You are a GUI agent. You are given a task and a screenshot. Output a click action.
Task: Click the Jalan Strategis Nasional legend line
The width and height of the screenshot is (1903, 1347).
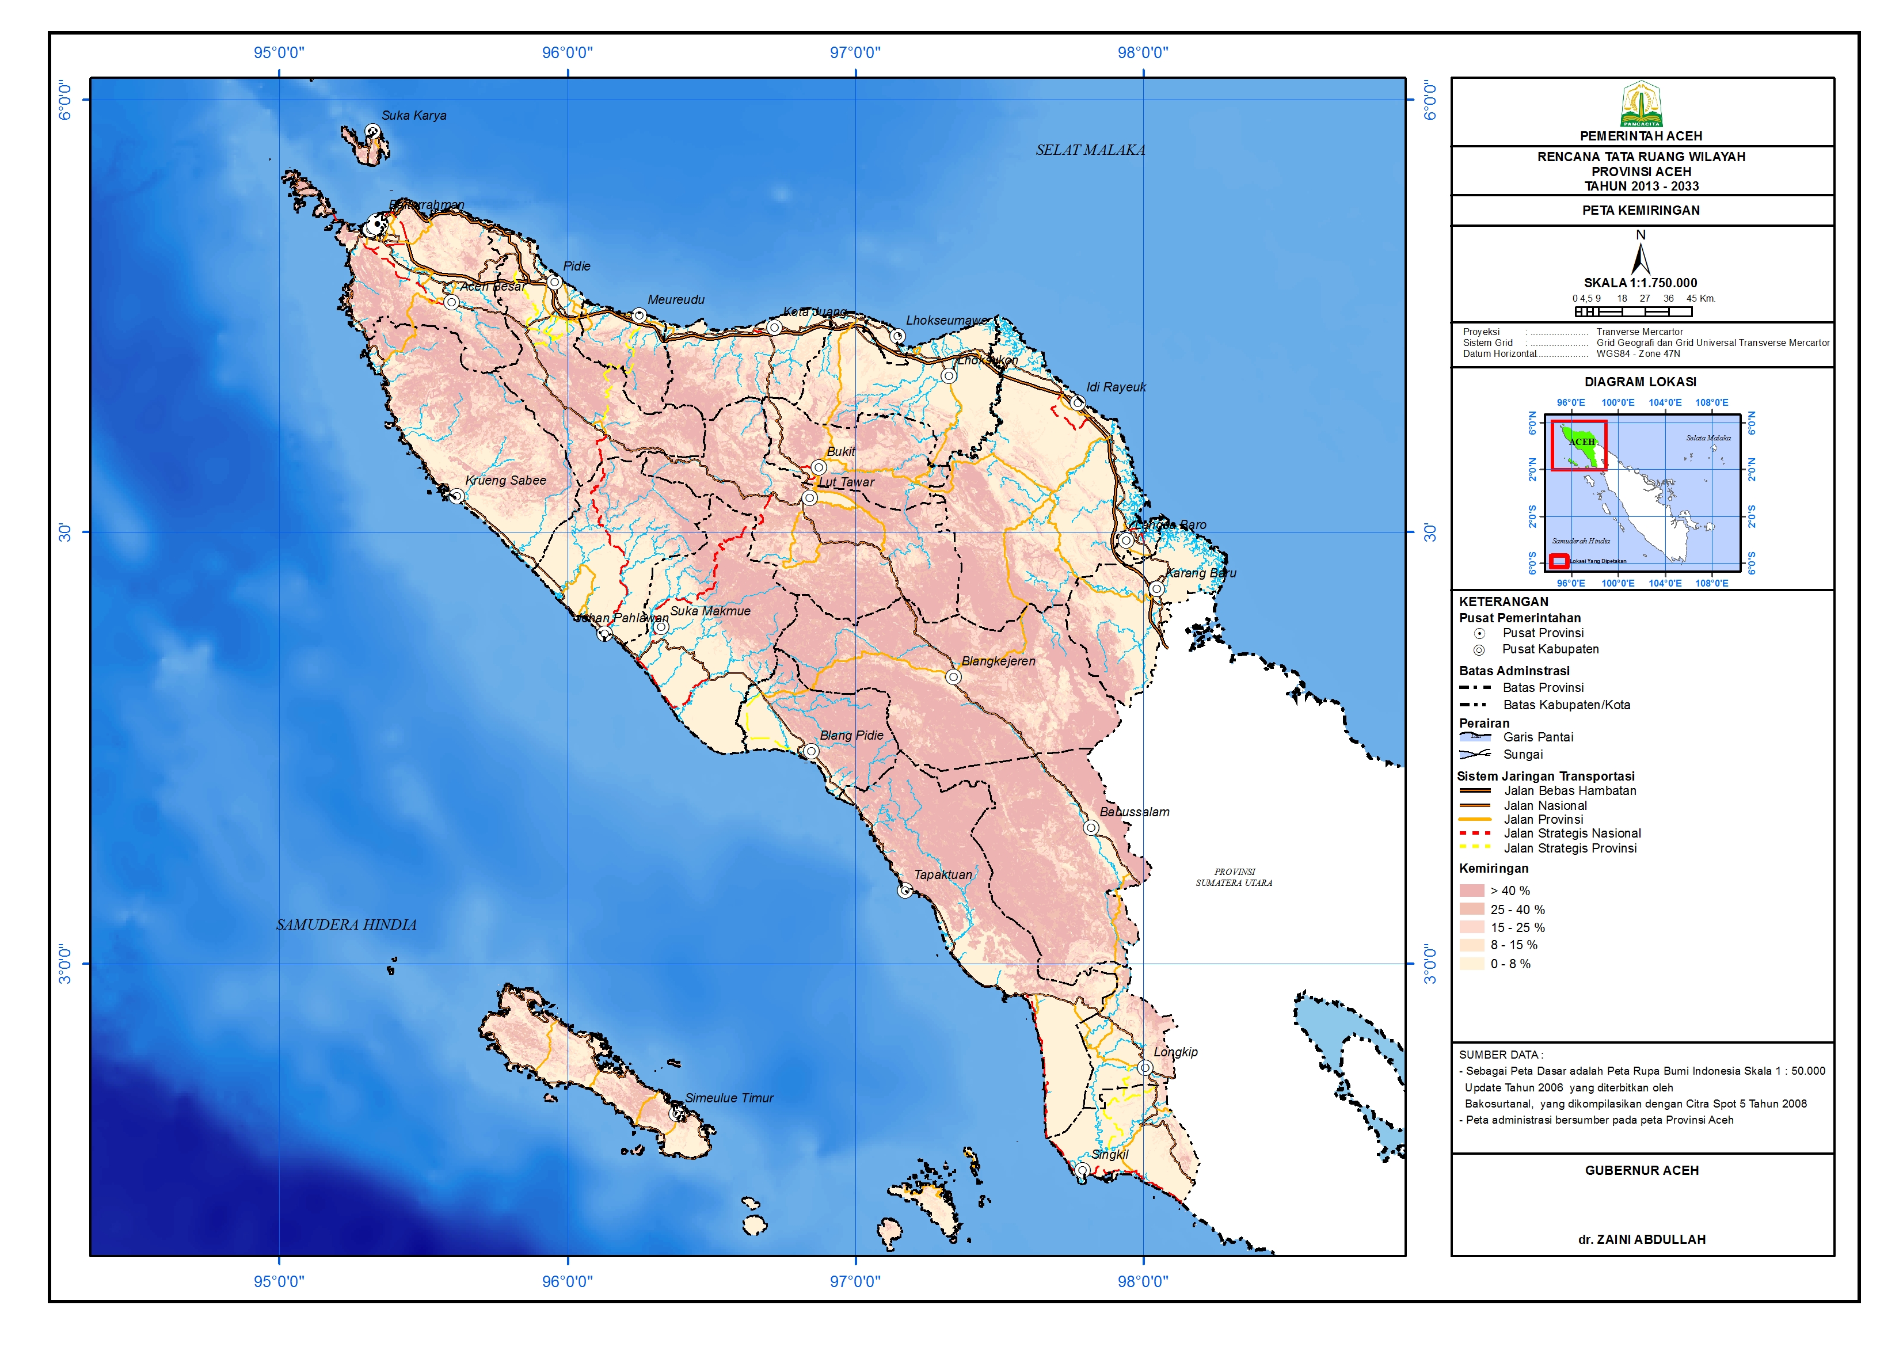(1475, 834)
